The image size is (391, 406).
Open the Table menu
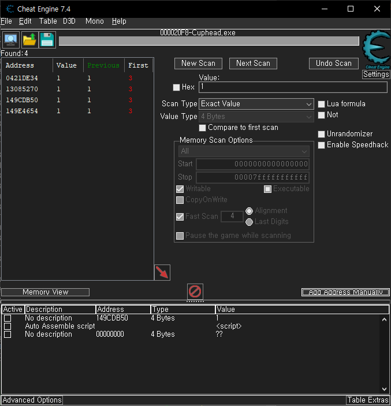[48, 21]
